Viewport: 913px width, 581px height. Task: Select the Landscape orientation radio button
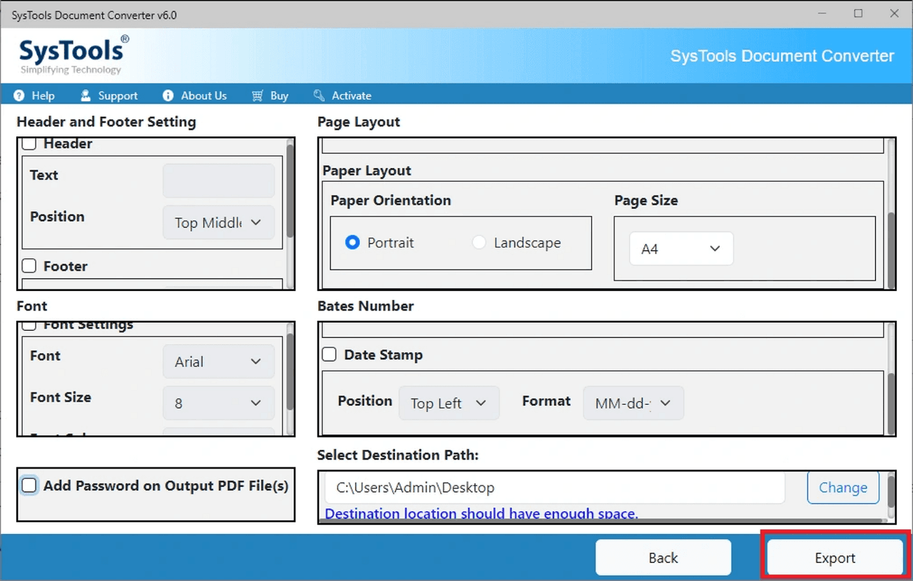click(479, 242)
